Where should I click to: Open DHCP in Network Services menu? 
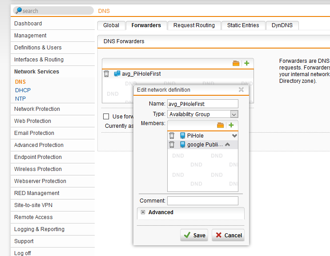point(23,90)
